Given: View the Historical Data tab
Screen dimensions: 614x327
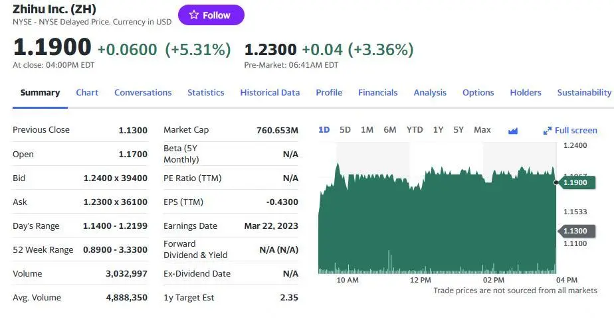Looking at the screenshot, I should click(x=270, y=93).
